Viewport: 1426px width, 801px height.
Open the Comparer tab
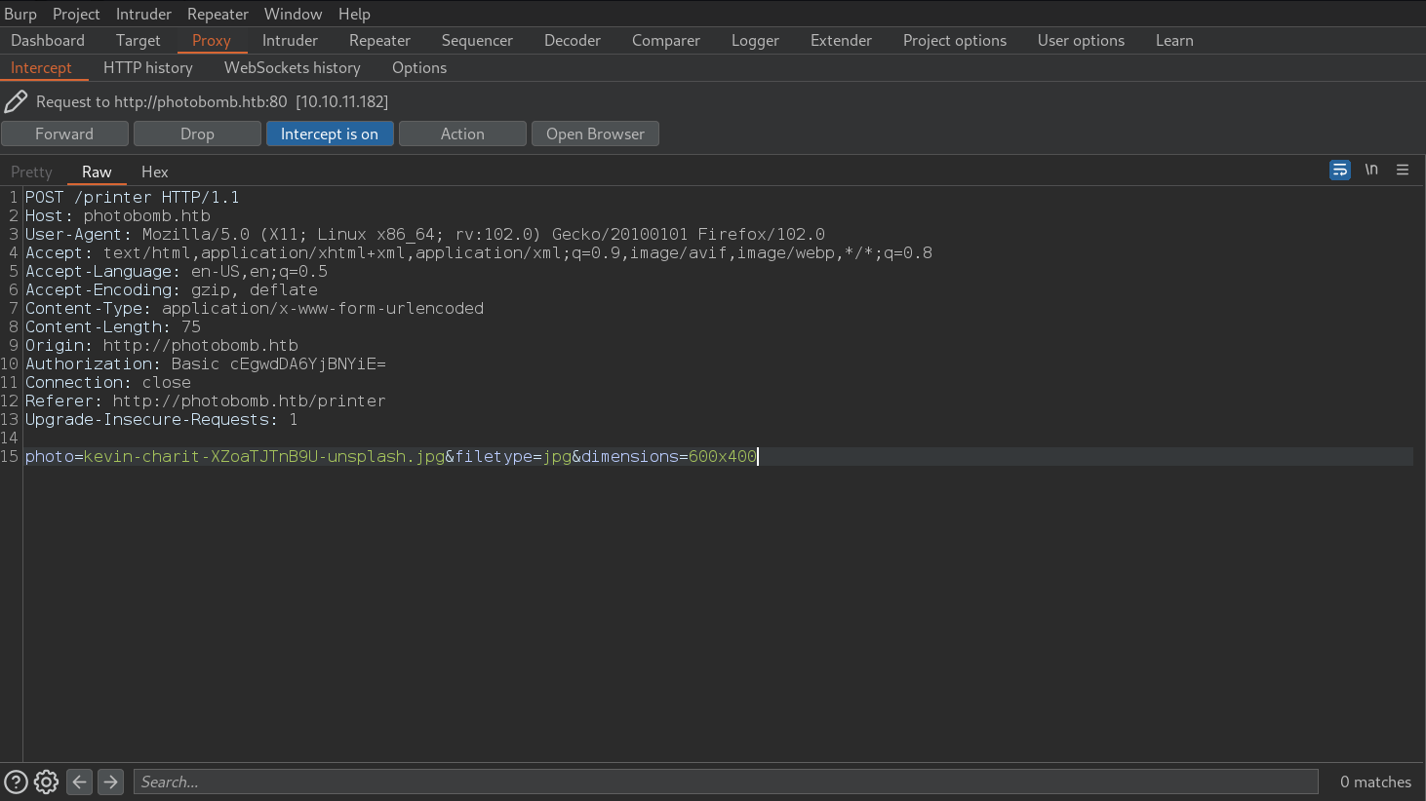pyautogui.click(x=666, y=40)
